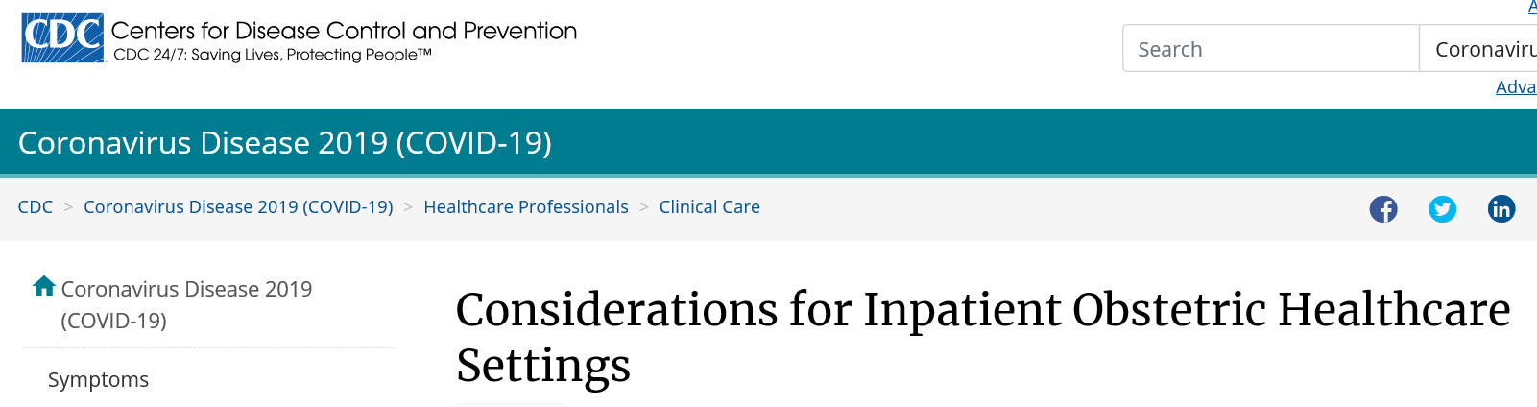Viewport: 1537px width, 407px height.
Task: Open the Coronavirus search scope dropdown
Action: (1478, 48)
